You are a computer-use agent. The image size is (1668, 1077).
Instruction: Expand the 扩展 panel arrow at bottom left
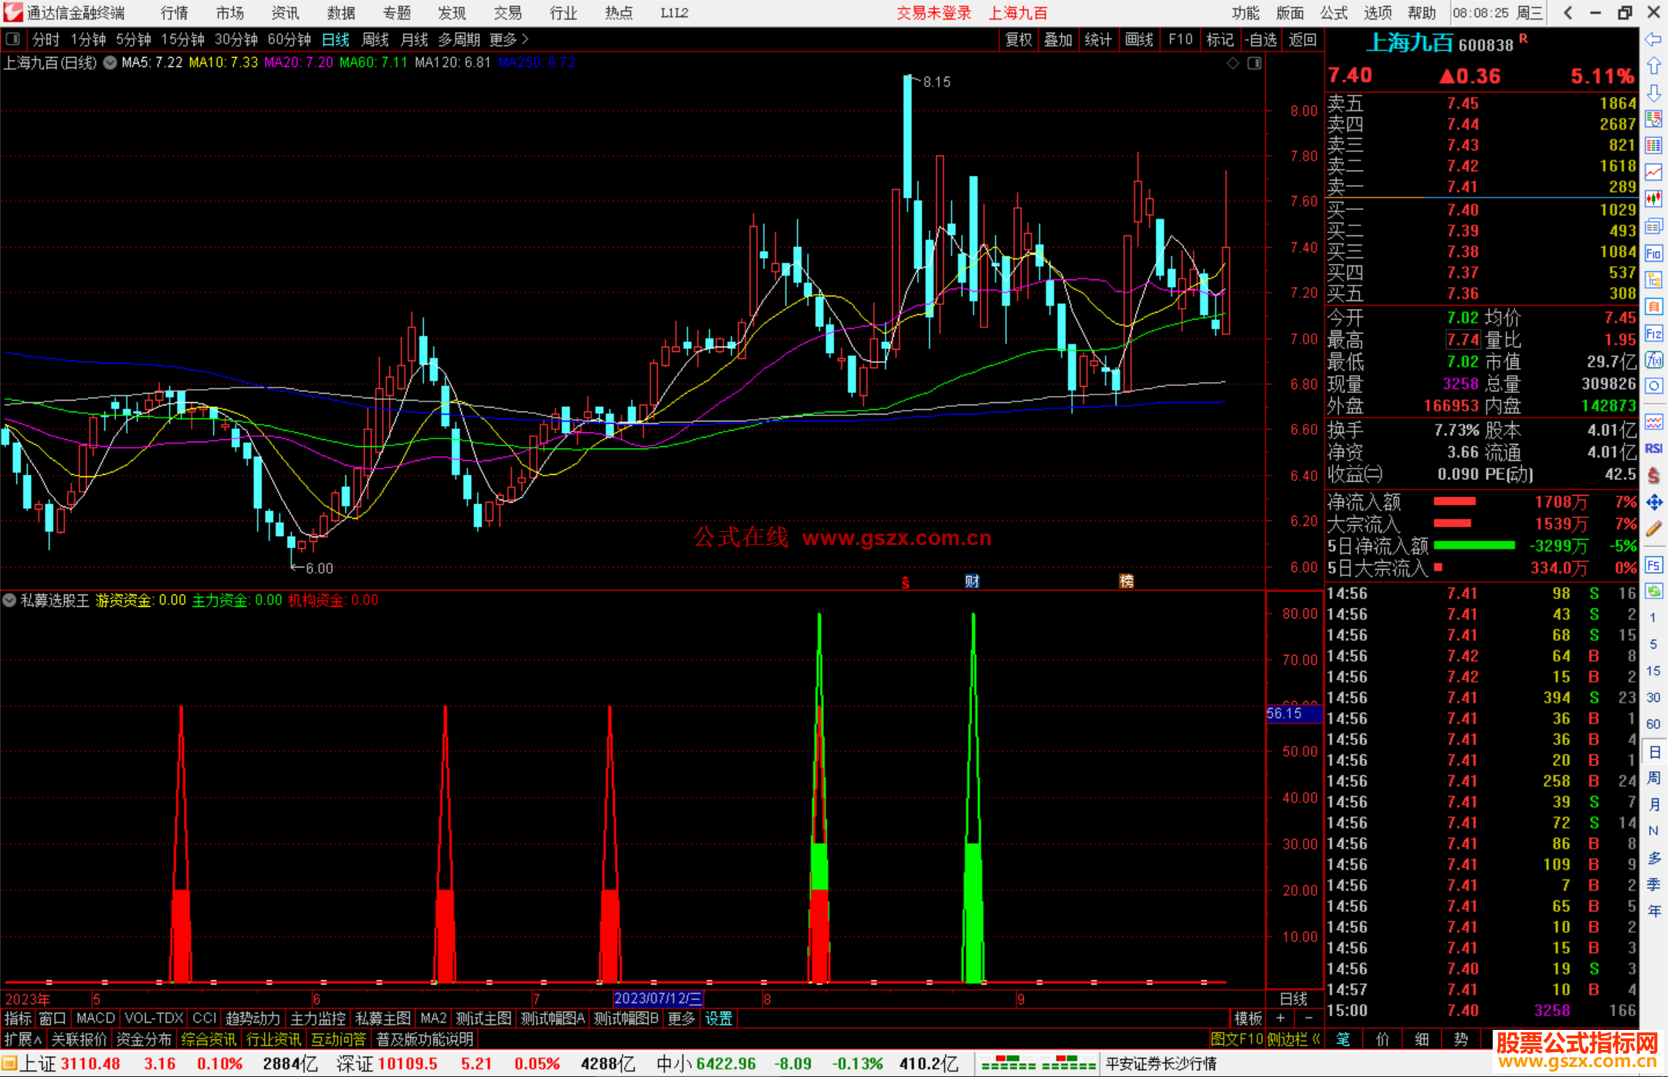coord(23,1039)
